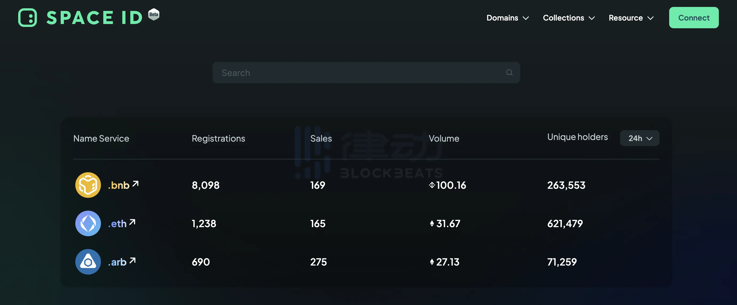This screenshot has height=305, width=737.
Task: Click the Name Service column header
Action: pos(101,139)
